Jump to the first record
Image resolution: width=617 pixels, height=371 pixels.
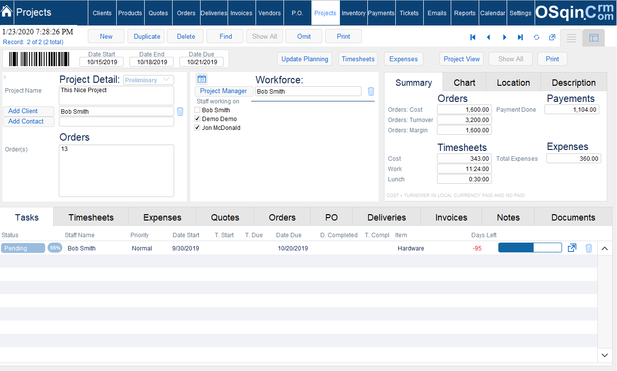coord(473,37)
